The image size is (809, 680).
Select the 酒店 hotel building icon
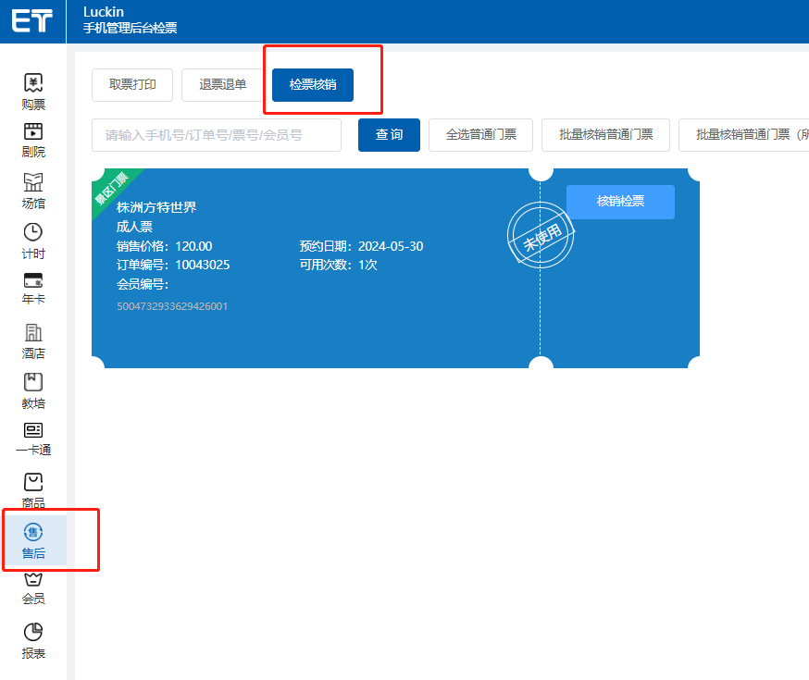point(33,332)
